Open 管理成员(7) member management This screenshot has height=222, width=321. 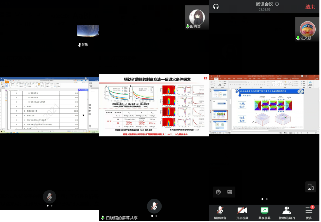(287, 213)
